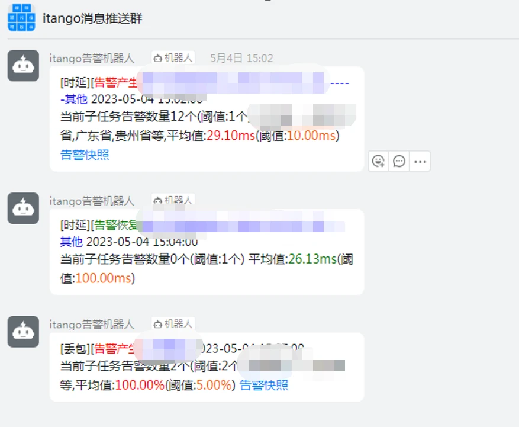This screenshot has height=427, width=519.
Task: Click the 机器人 tag on third message
Action: click(173, 324)
